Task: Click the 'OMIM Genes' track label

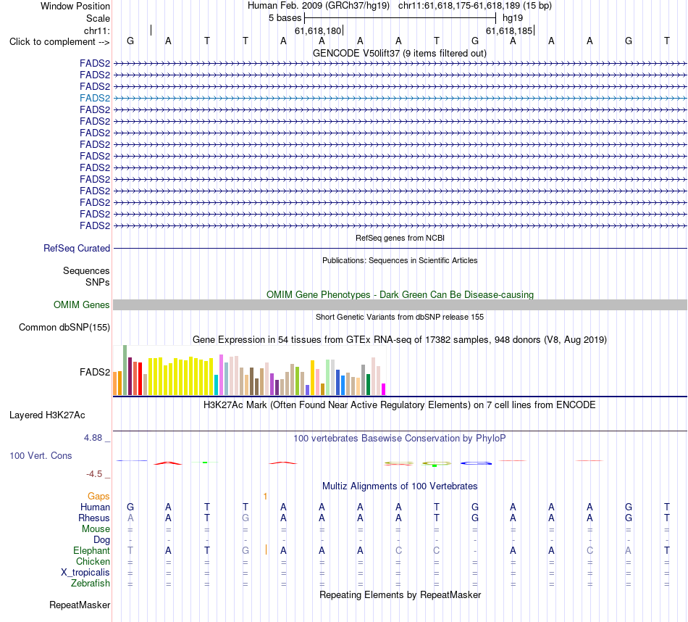Action: click(81, 305)
